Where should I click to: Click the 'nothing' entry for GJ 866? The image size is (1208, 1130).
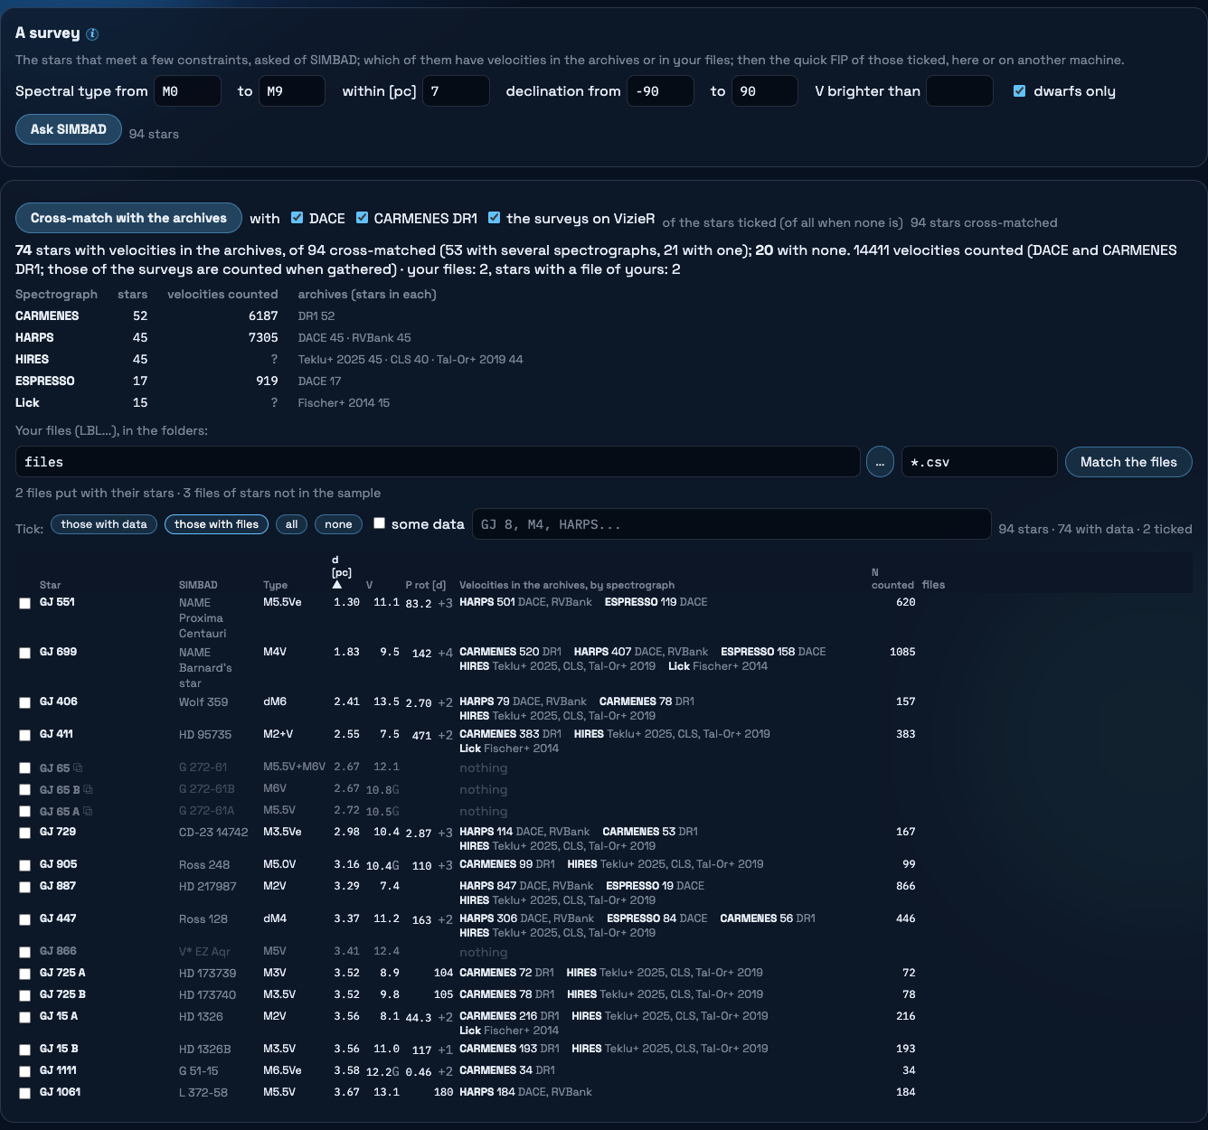click(x=484, y=952)
